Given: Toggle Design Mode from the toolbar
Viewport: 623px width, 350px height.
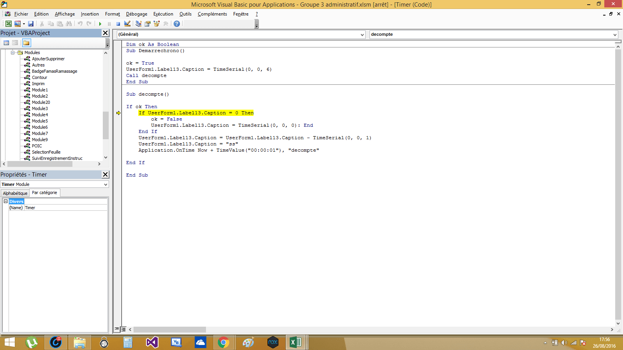Looking at the screenshot, I should pyautogui.click(x=127, y=24).
